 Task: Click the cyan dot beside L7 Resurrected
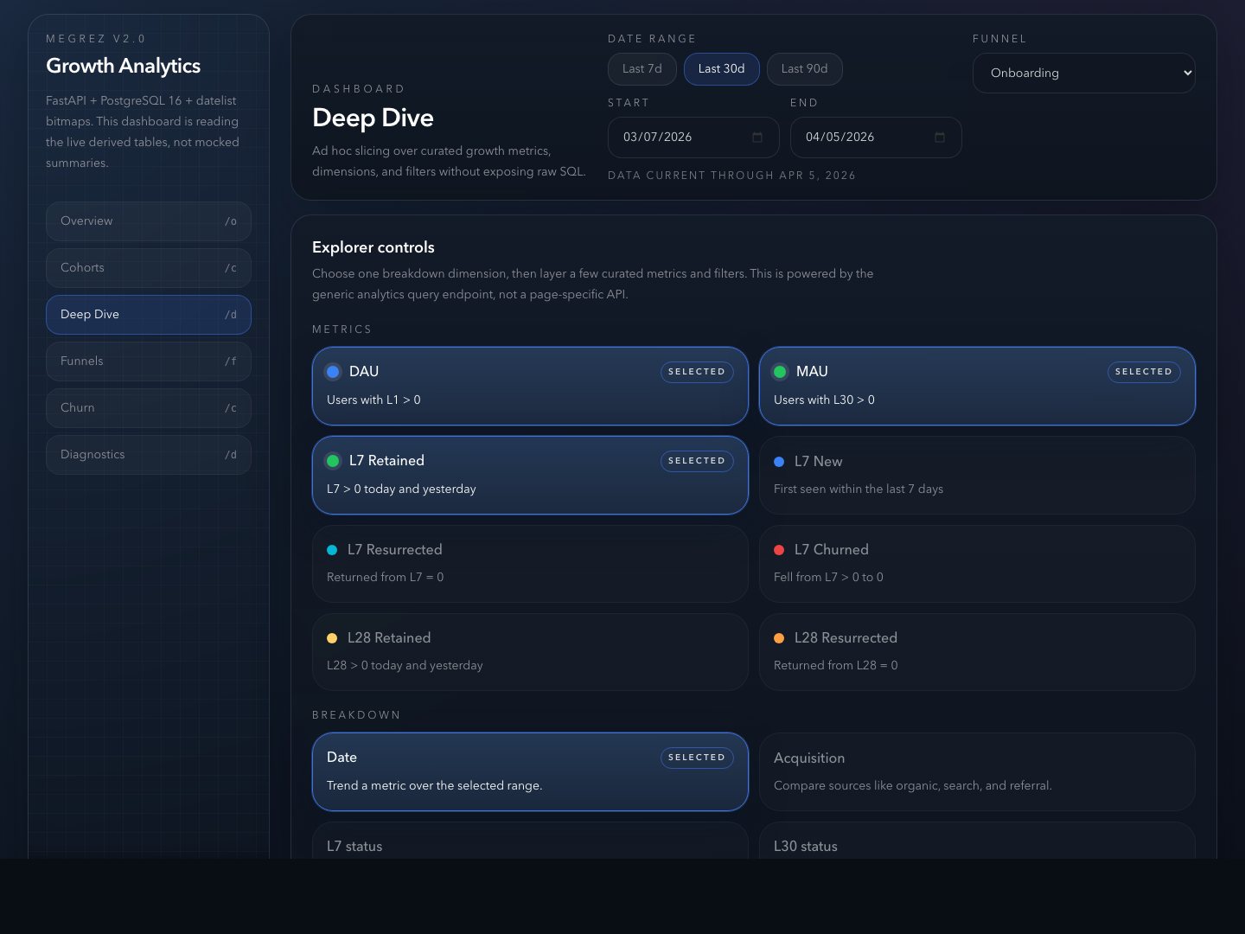tap(332, 550)
